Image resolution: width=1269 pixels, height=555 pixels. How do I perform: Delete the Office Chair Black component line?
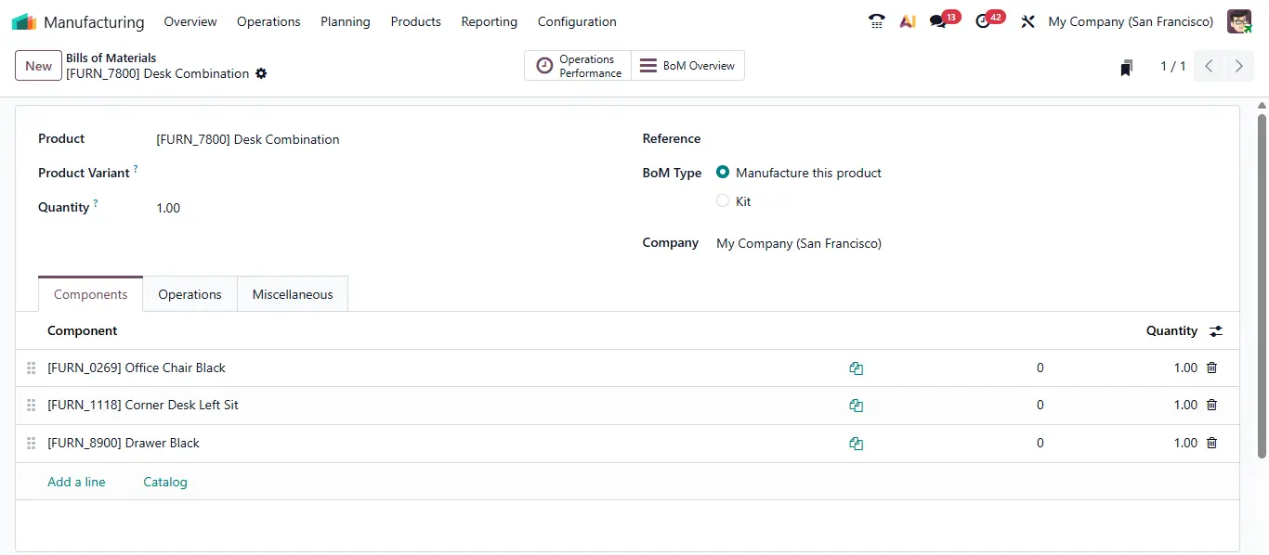click(1211, 368)
